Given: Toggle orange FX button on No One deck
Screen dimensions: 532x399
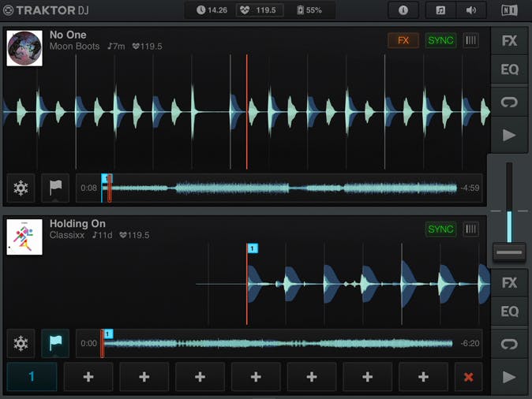Looking at the screenshot, I should [403, 41].
